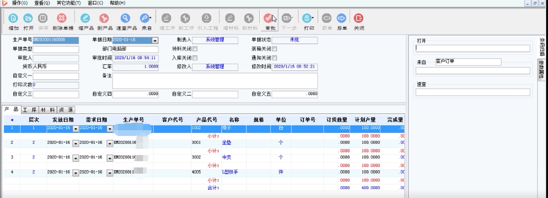This screenshot has height=198, width=548.
Task: Open the 来自 icon's dropdown arrow
Action: pyautogui.click(x=151, y=18)
